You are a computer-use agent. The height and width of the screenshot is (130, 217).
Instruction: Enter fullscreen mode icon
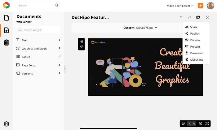[207, 123]
